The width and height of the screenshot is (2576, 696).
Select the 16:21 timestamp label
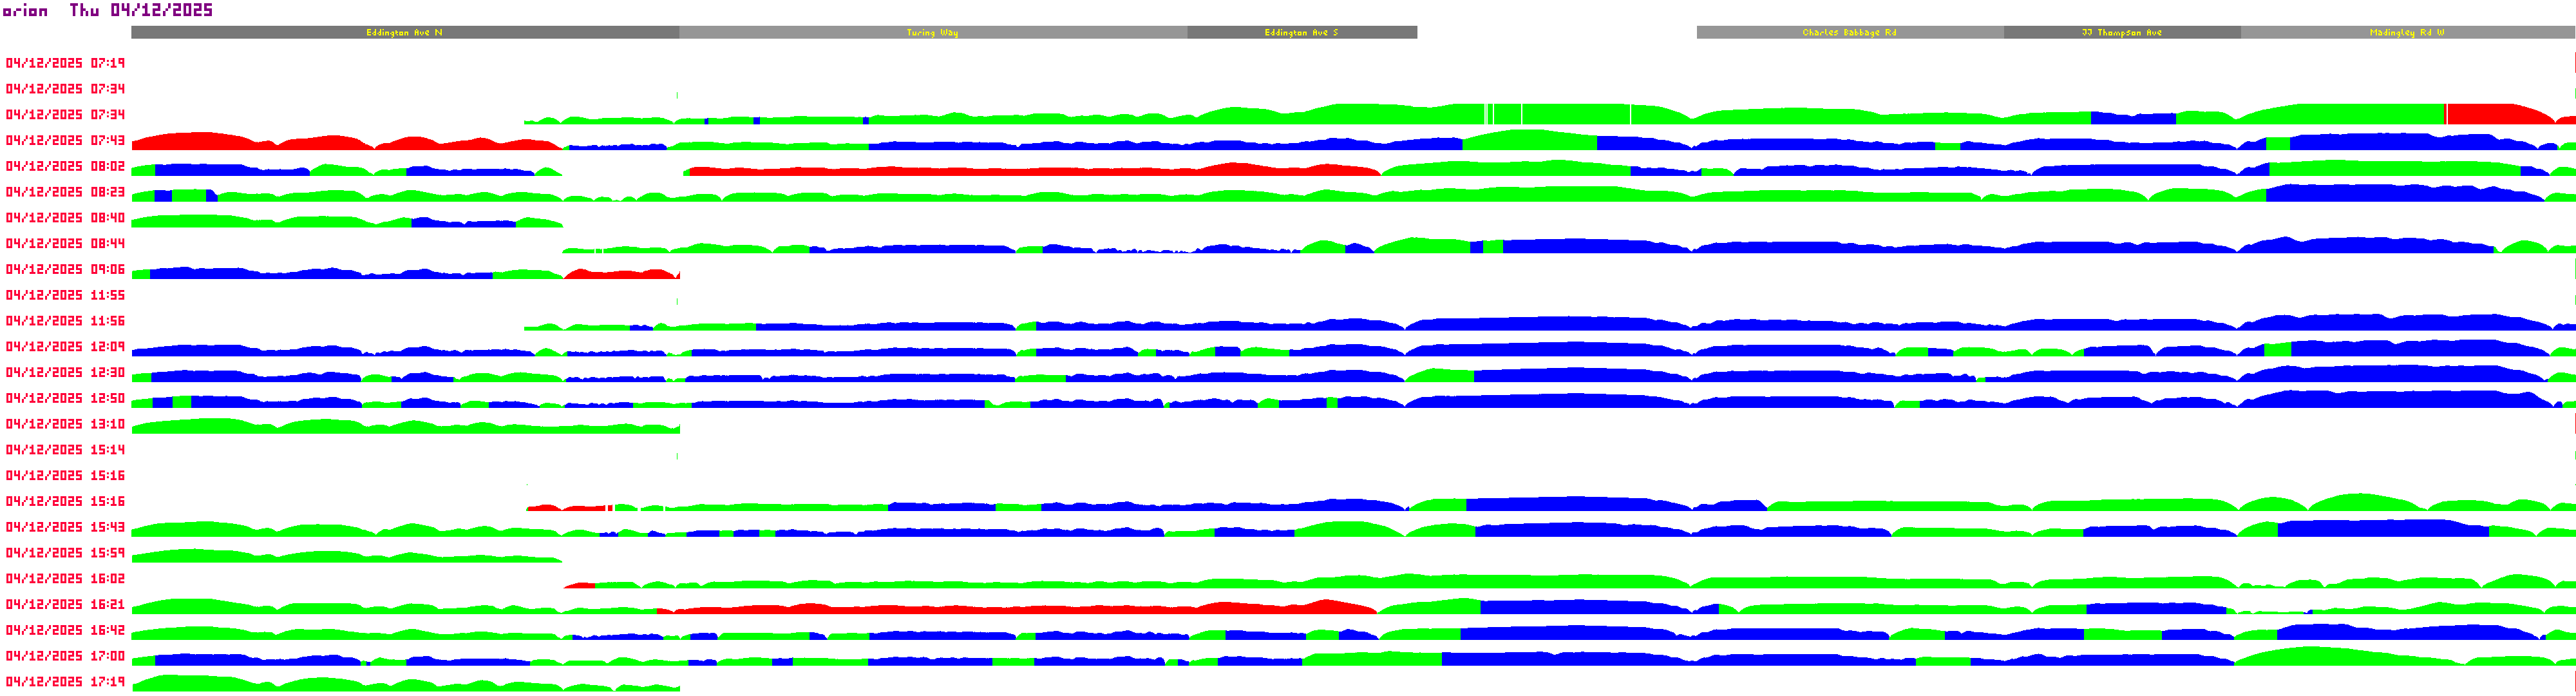(65, 604)
